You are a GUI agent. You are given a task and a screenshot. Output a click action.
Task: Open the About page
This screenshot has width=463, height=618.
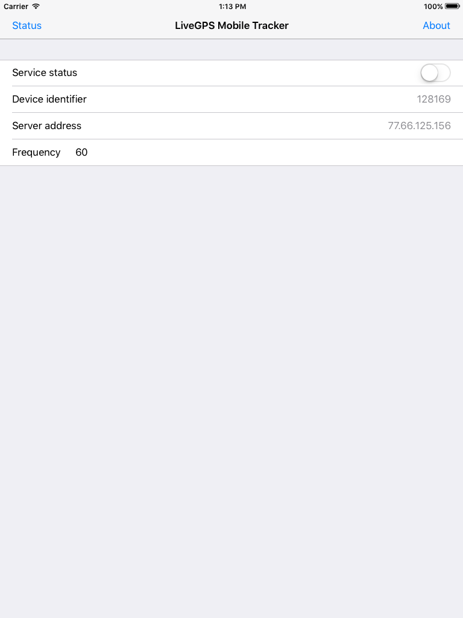436,25
